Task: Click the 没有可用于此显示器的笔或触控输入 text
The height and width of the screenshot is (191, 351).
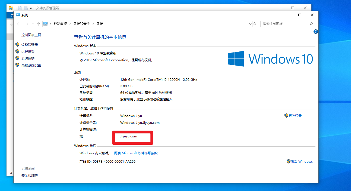Action: click(x=146, y=99)
